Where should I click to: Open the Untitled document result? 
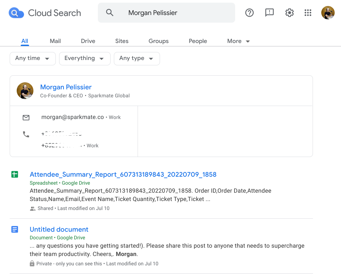(59, 229)
